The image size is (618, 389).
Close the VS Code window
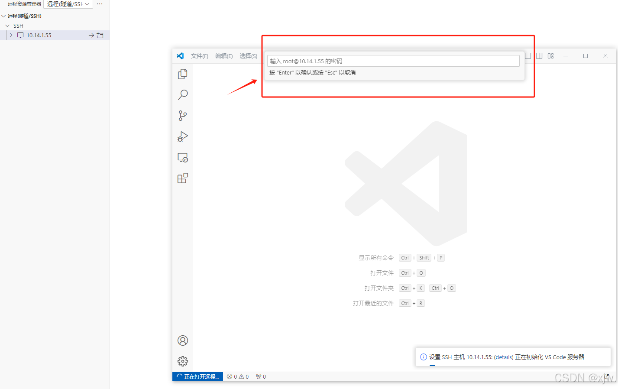(605, 56)
